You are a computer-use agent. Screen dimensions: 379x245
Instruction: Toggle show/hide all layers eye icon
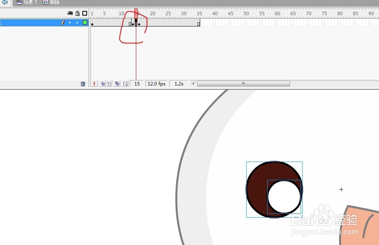[70, 13]
